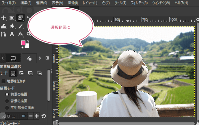Select the Measure compass tool
The height and width of the screenshot is (125, 199).
pos(20,34)
